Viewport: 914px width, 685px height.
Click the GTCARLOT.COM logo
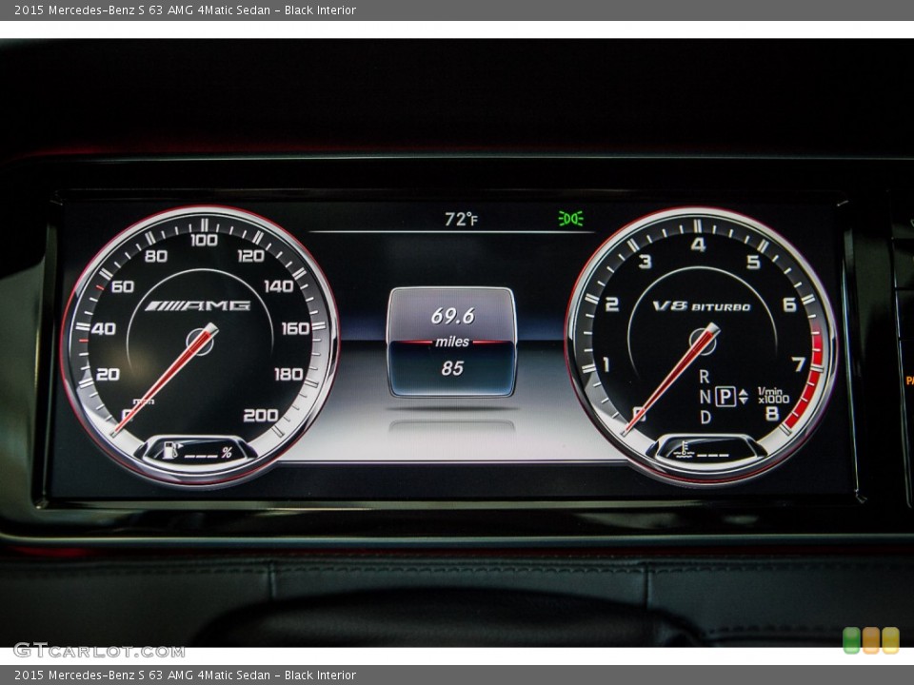pyautogui.click(x=99, y=651)
